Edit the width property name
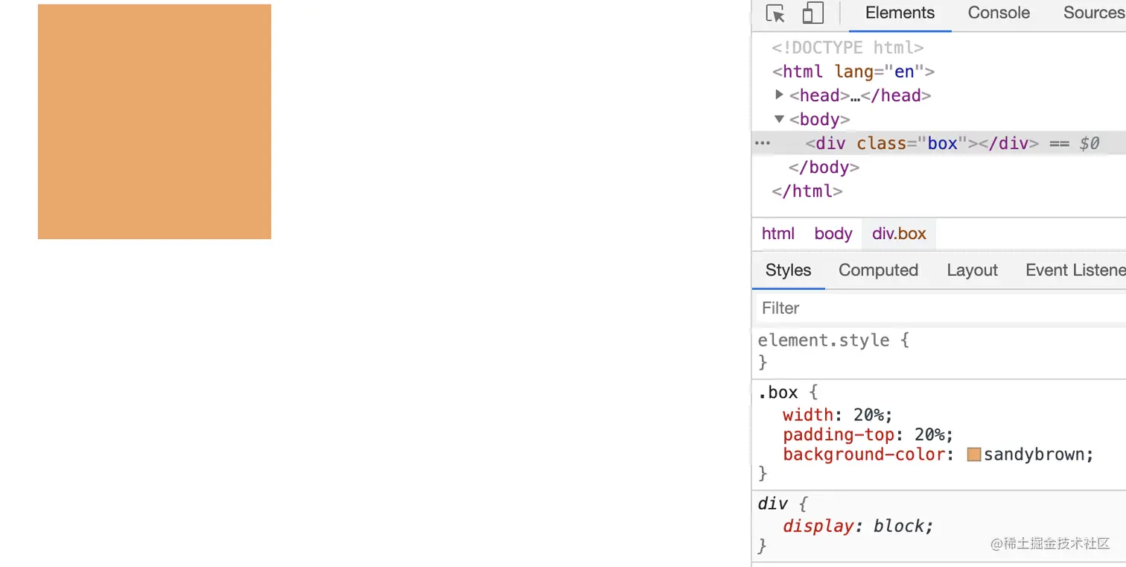This screenshot has height=567, width=1126. point(807,415)
